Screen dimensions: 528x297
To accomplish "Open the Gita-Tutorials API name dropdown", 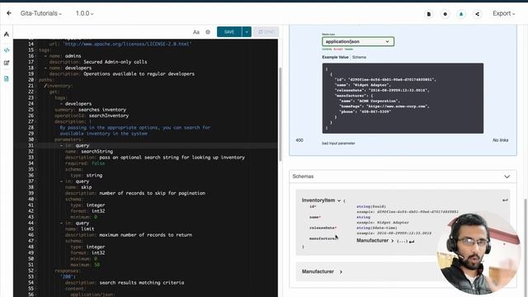I will click(40, 13).
